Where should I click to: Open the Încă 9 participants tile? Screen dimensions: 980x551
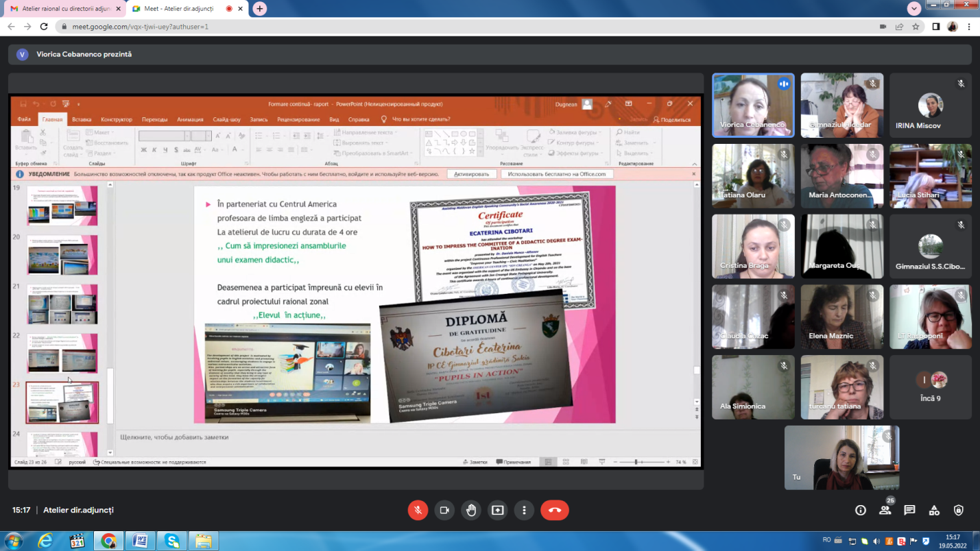[x=931, y=387]
